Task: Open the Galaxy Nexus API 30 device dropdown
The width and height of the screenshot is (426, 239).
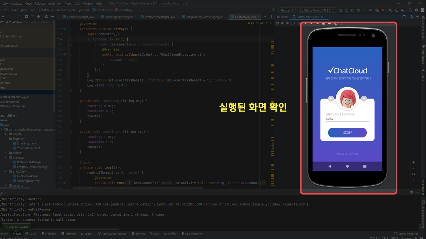Action: click(317, 10)
